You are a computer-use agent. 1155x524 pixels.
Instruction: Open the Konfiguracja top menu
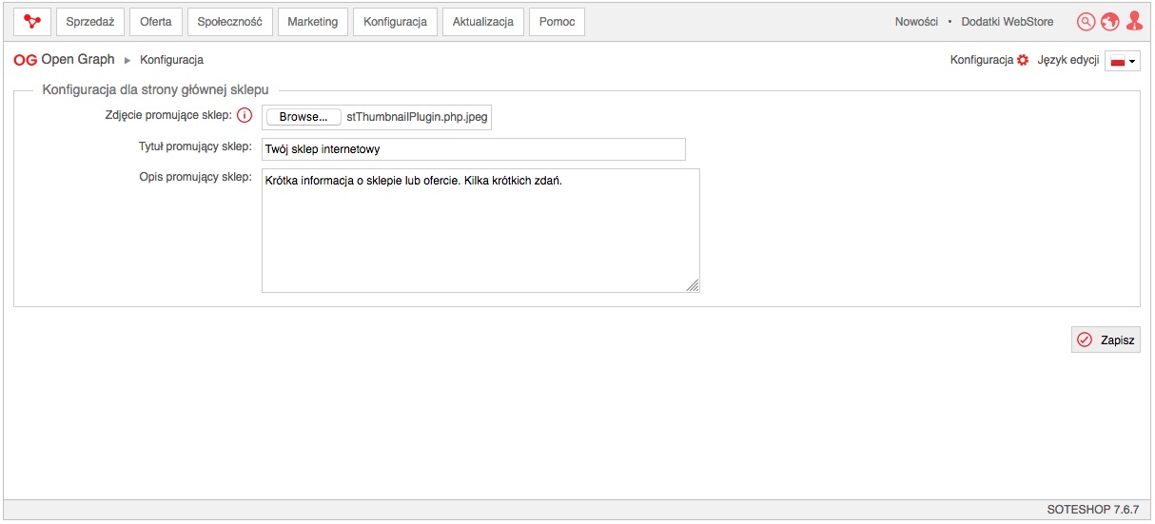(x=395, y=22)
